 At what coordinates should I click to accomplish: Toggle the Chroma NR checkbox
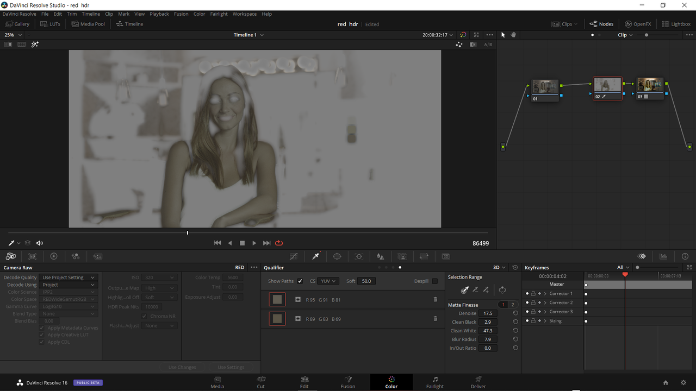[145, 316]
